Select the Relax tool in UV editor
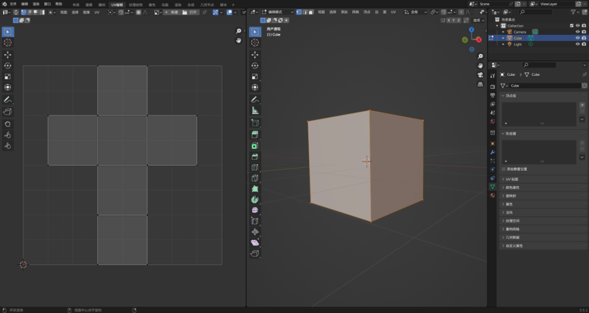Screen dimensions: 589x313 click(x=8, y=135)
